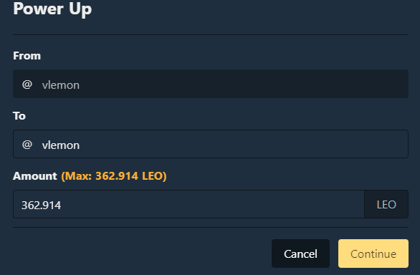The width and height of the screenshot is (420, 275).
Task: Use the Max: 362.914 LEO link
Action: pyautogui.click(x=114, y=176)
